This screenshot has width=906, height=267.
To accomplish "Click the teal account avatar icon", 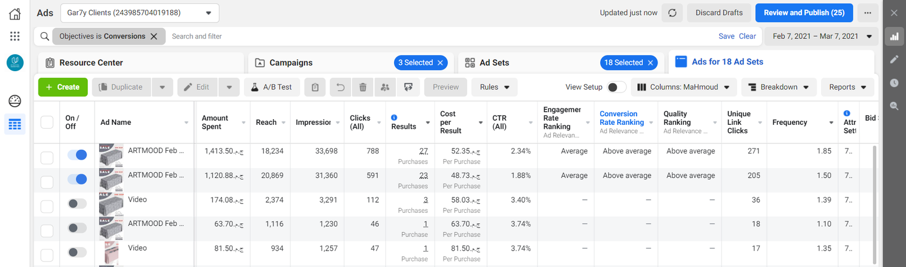I will point(15,62).
